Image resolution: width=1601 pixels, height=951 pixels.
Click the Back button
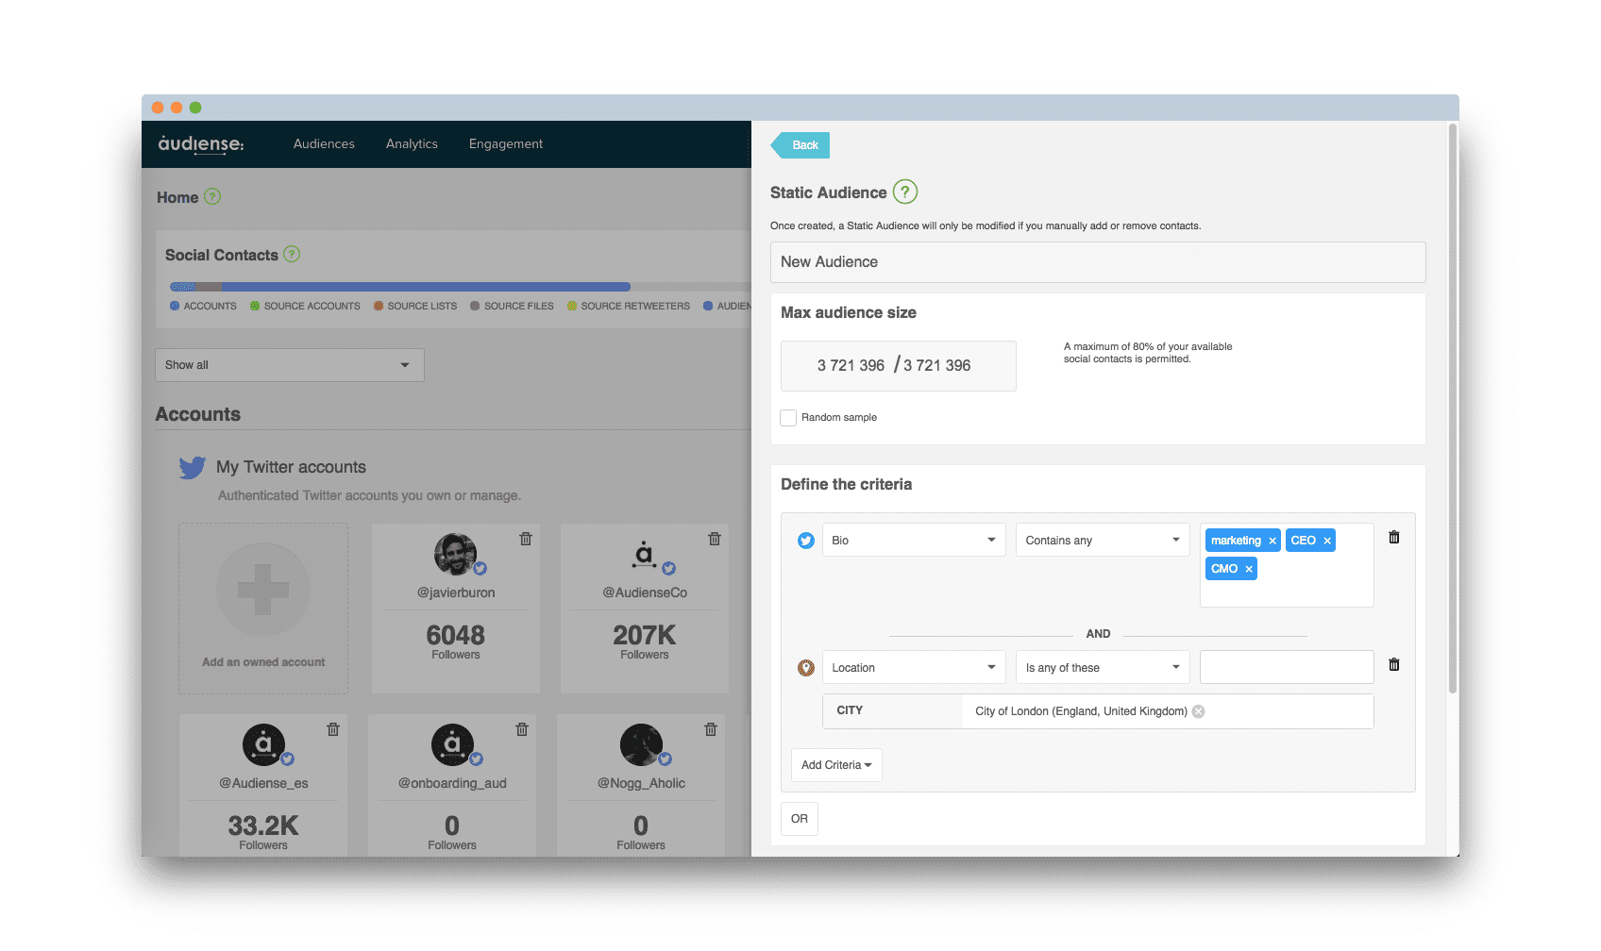(800, 145)
